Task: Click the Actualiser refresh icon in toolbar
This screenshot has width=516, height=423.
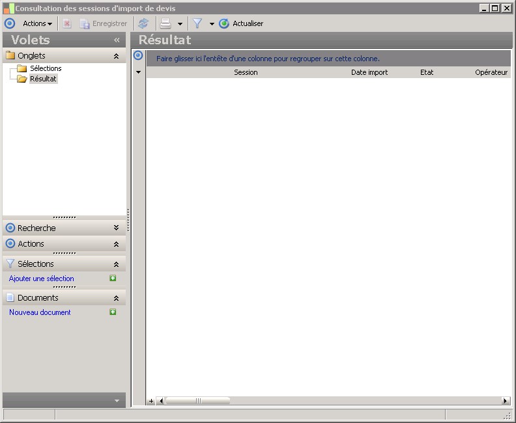Action: tap(224, 23)
